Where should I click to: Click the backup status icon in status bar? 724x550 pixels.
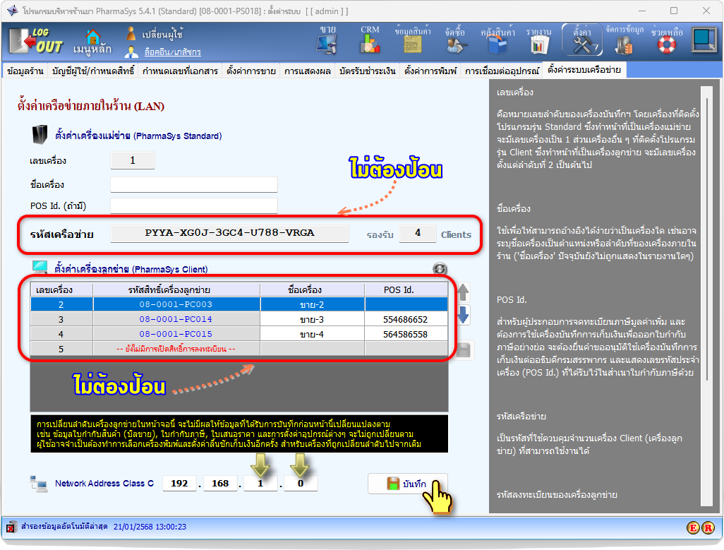coord(11,527)
